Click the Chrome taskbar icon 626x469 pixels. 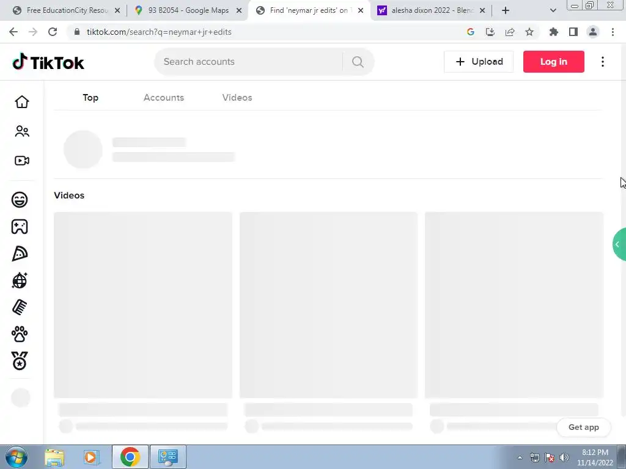click(130, 457)
